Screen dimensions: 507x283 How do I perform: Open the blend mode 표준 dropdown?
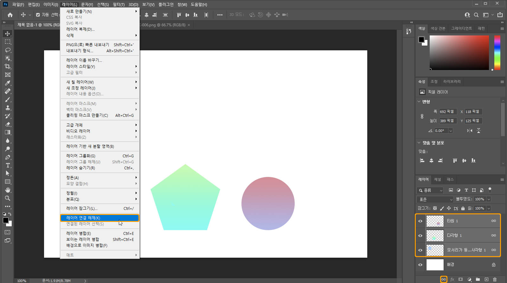coord(435,199)
